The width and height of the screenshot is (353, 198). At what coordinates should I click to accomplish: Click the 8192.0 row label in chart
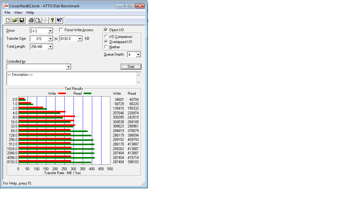point(12,162)
